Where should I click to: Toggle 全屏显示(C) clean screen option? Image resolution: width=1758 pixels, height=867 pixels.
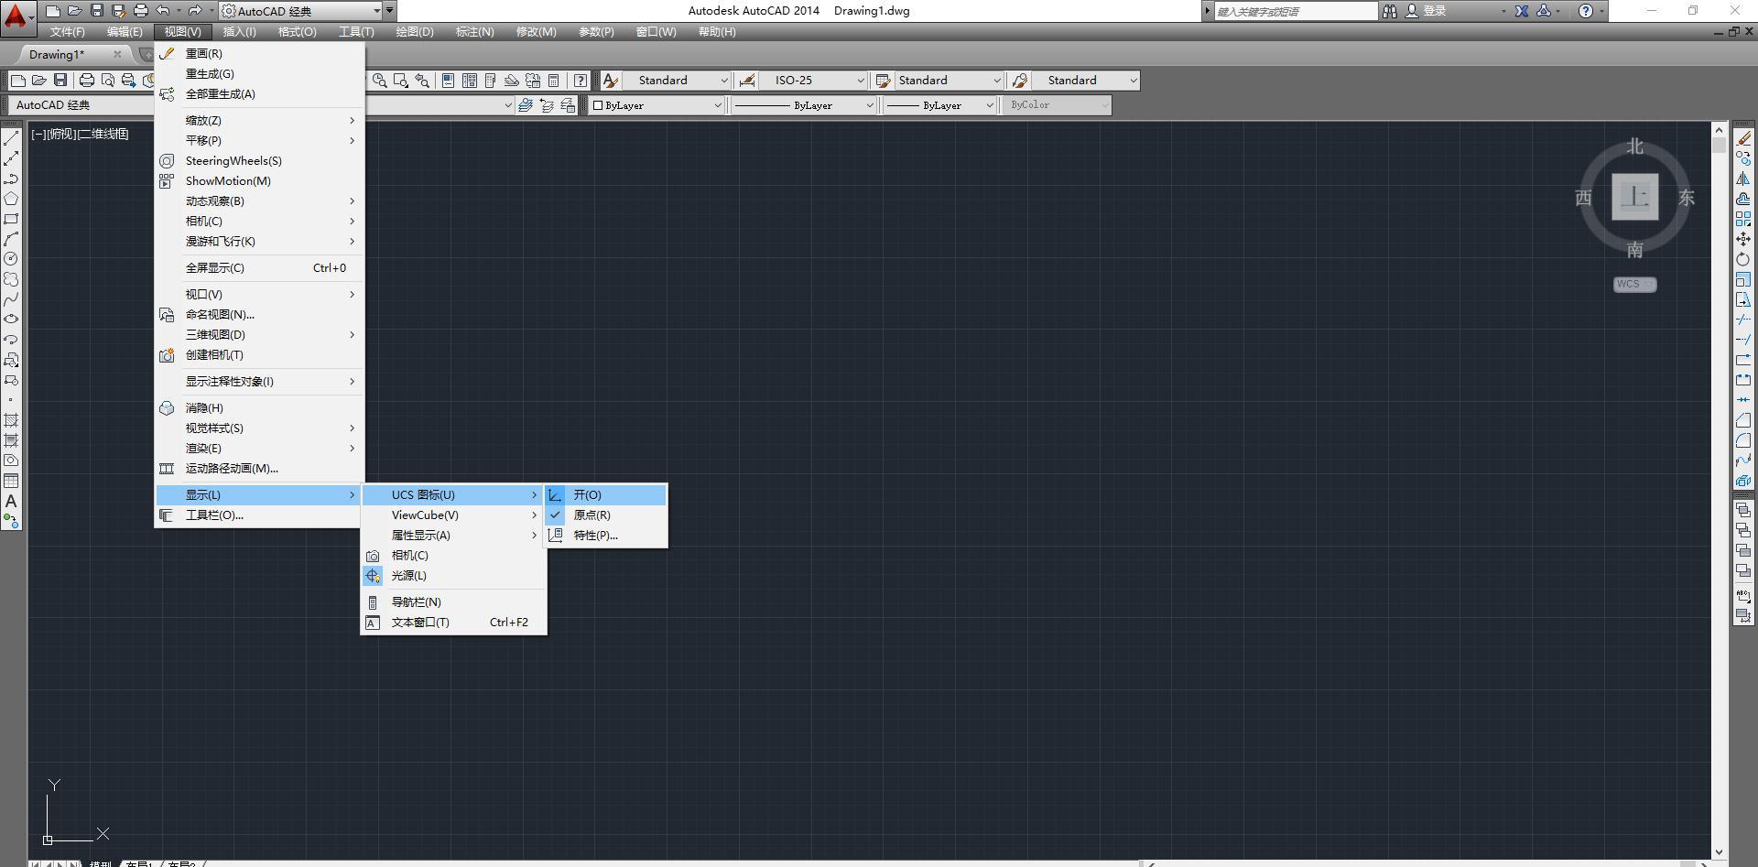[x=259, y=267]
